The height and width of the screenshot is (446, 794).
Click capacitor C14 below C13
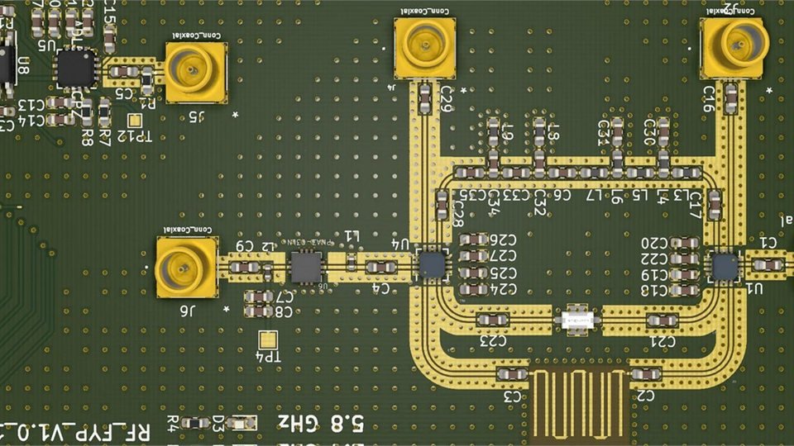(x=60, y=120)
